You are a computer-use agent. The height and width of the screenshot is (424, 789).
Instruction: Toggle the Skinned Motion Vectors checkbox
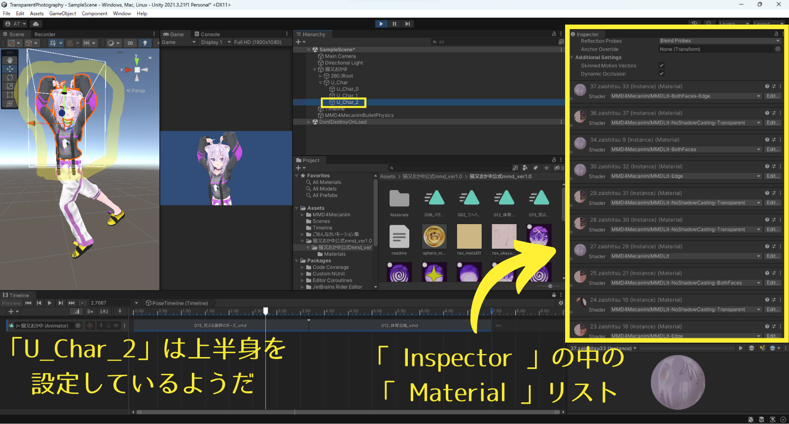tap(662, 65)
